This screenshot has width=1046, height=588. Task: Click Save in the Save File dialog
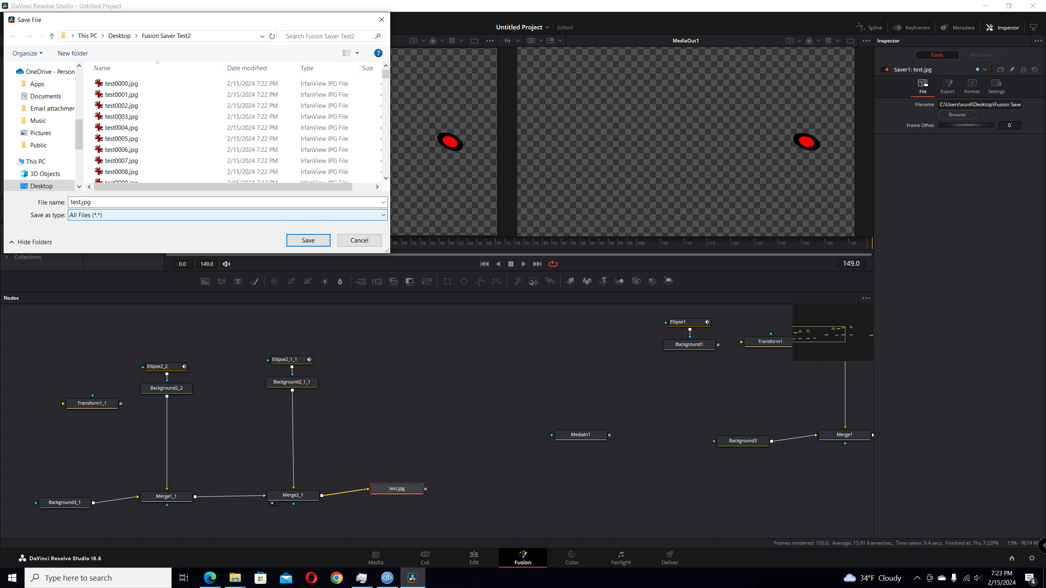308,241
